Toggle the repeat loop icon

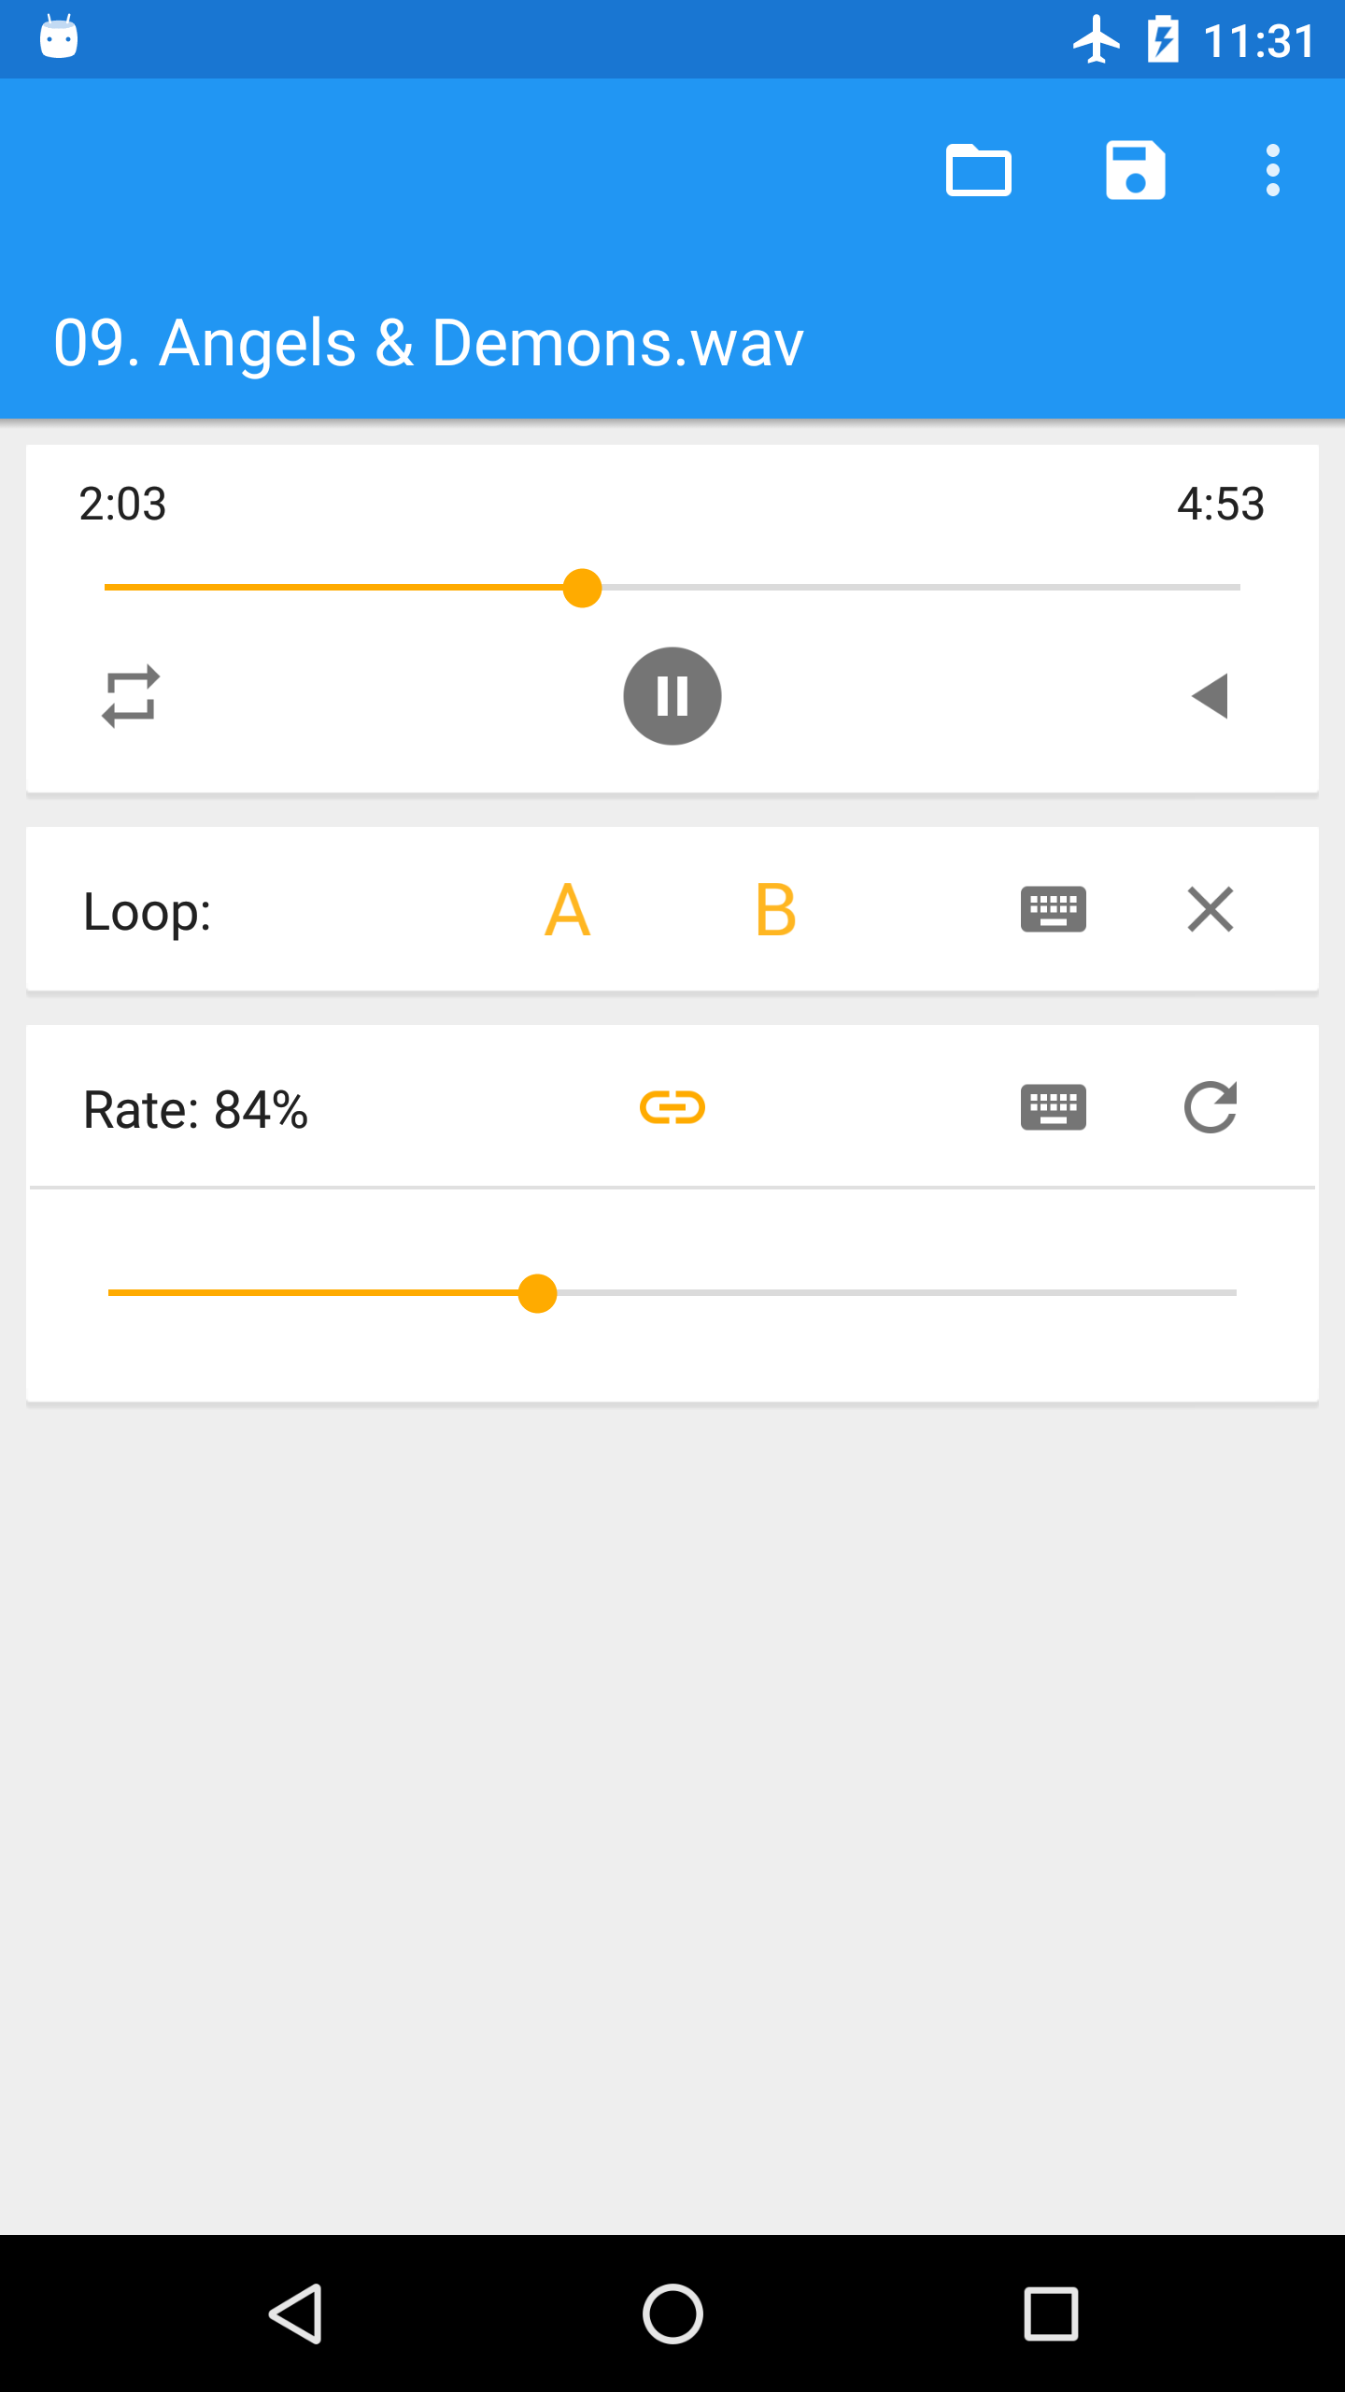click(131, 696)
